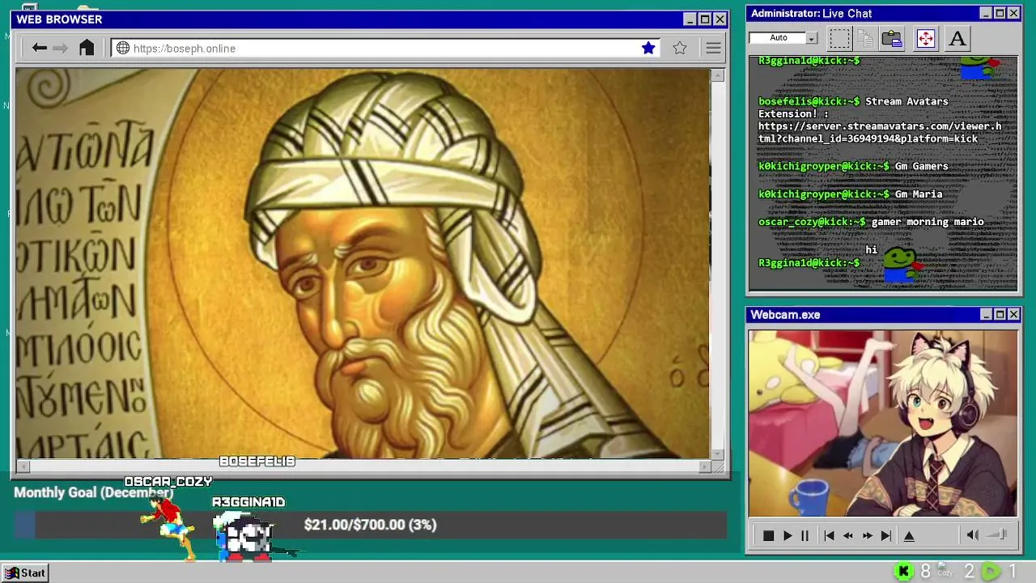Click the 'gamer morning mario' chat message
This screenshot has height=583, width=1036.
point(928,221)
